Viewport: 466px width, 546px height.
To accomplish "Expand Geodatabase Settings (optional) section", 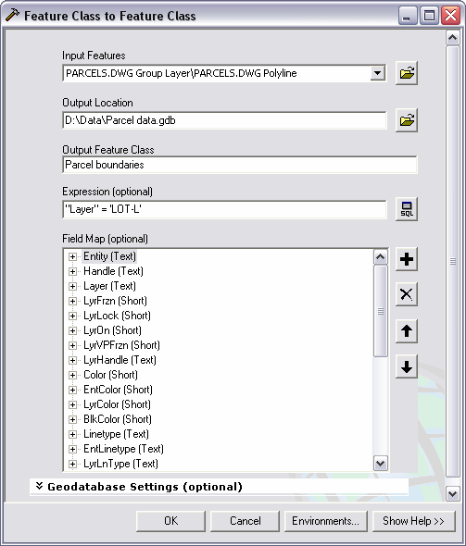I will (x=40, y=486).
